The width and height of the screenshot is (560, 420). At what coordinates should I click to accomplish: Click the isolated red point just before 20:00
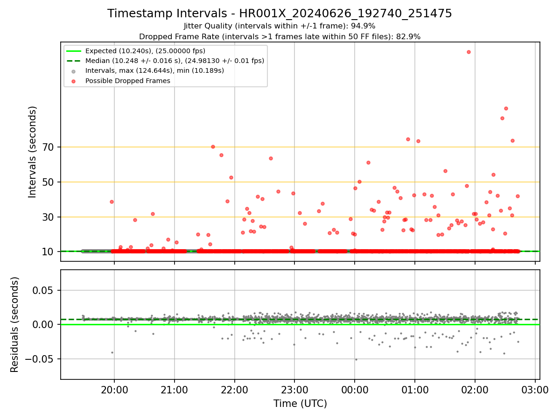[112, 202]
